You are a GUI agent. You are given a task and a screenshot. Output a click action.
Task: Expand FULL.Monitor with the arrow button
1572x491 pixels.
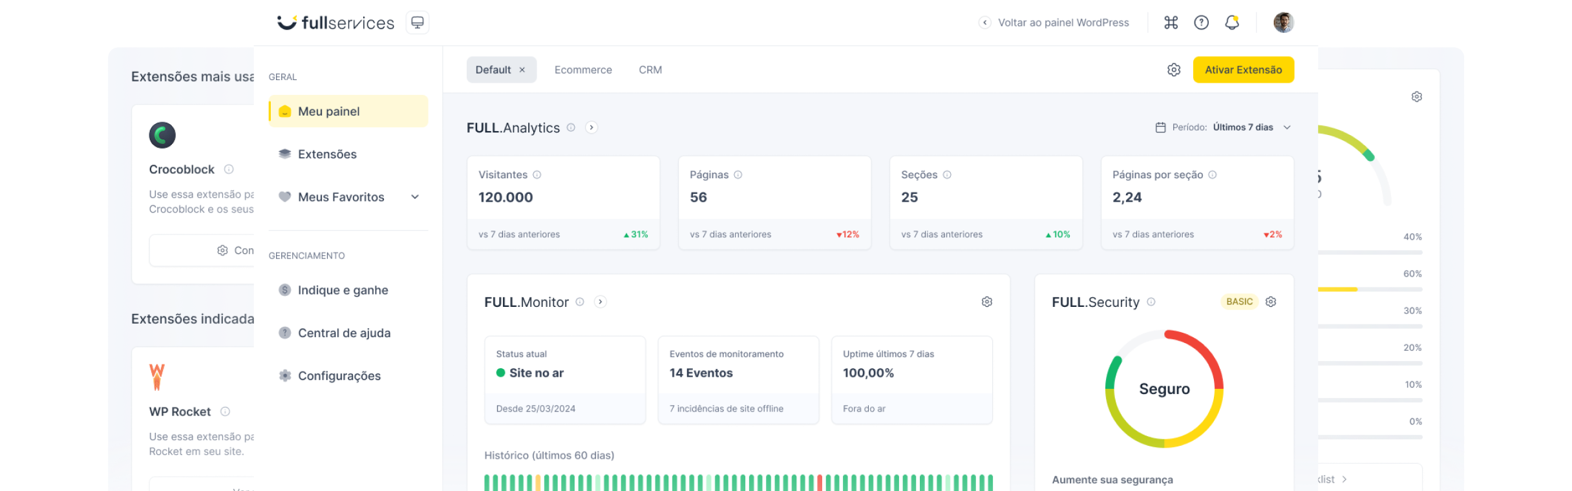click(x=600, y=302)
